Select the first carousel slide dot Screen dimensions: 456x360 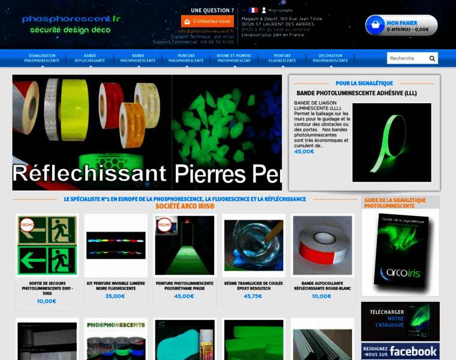[139, 184]
